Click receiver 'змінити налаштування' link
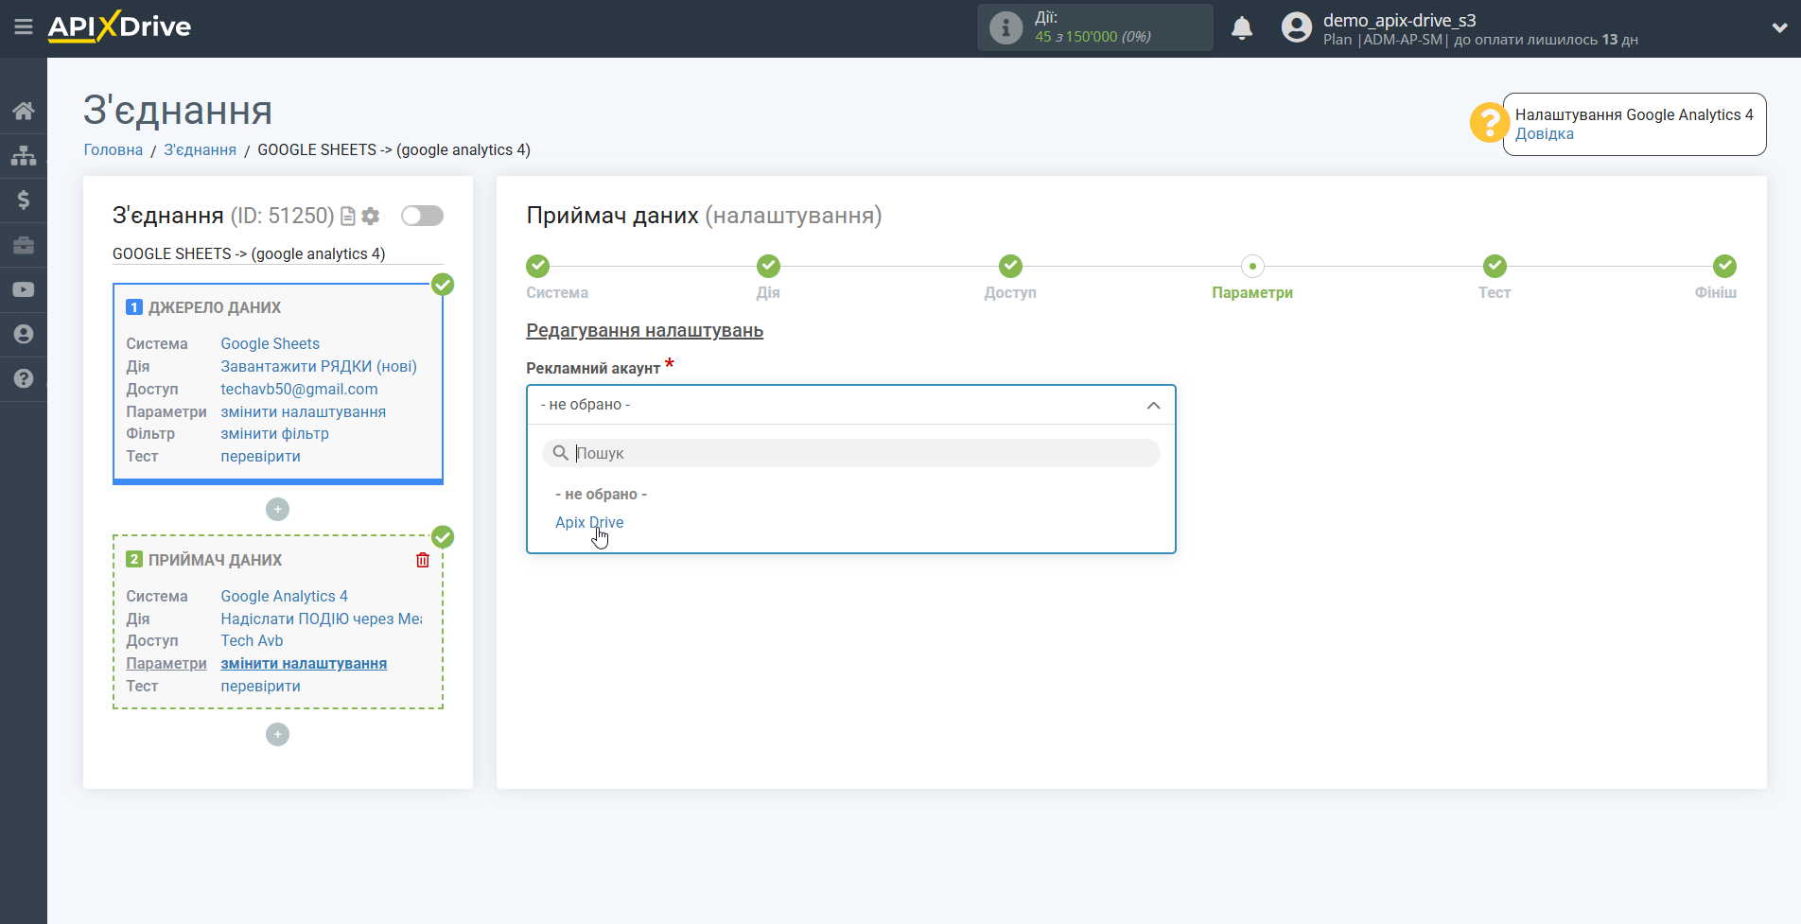This screenshot has height=924, width=1801. [x=304, y=664]
